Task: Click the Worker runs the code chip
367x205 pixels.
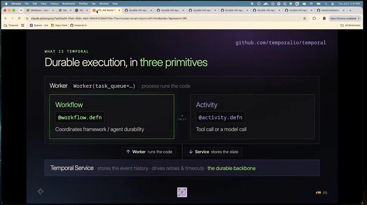Action: [x=149, y=152]
